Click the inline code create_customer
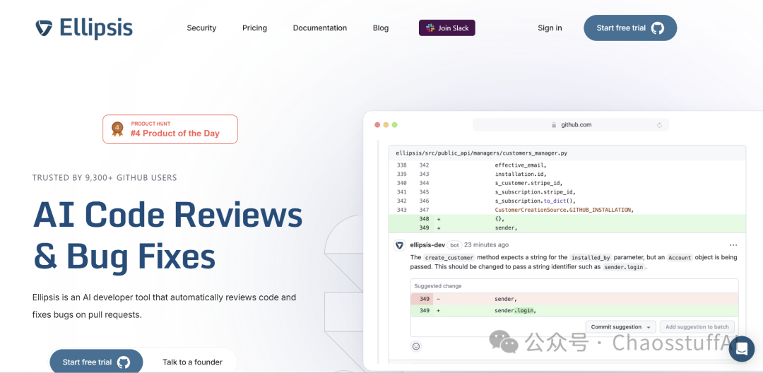This screenshot has width=763, height=373. pyautogui.click(x=449, y=258)
